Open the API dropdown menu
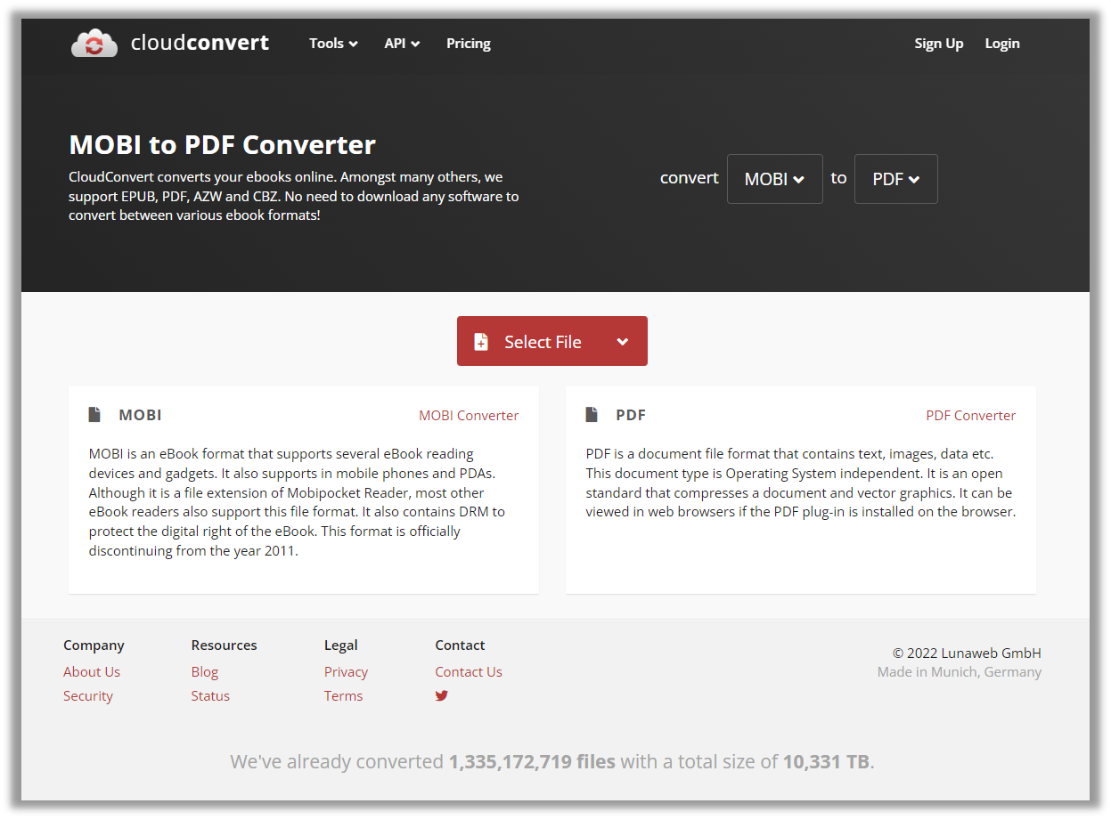1111x820 pixels. point(402,44)
